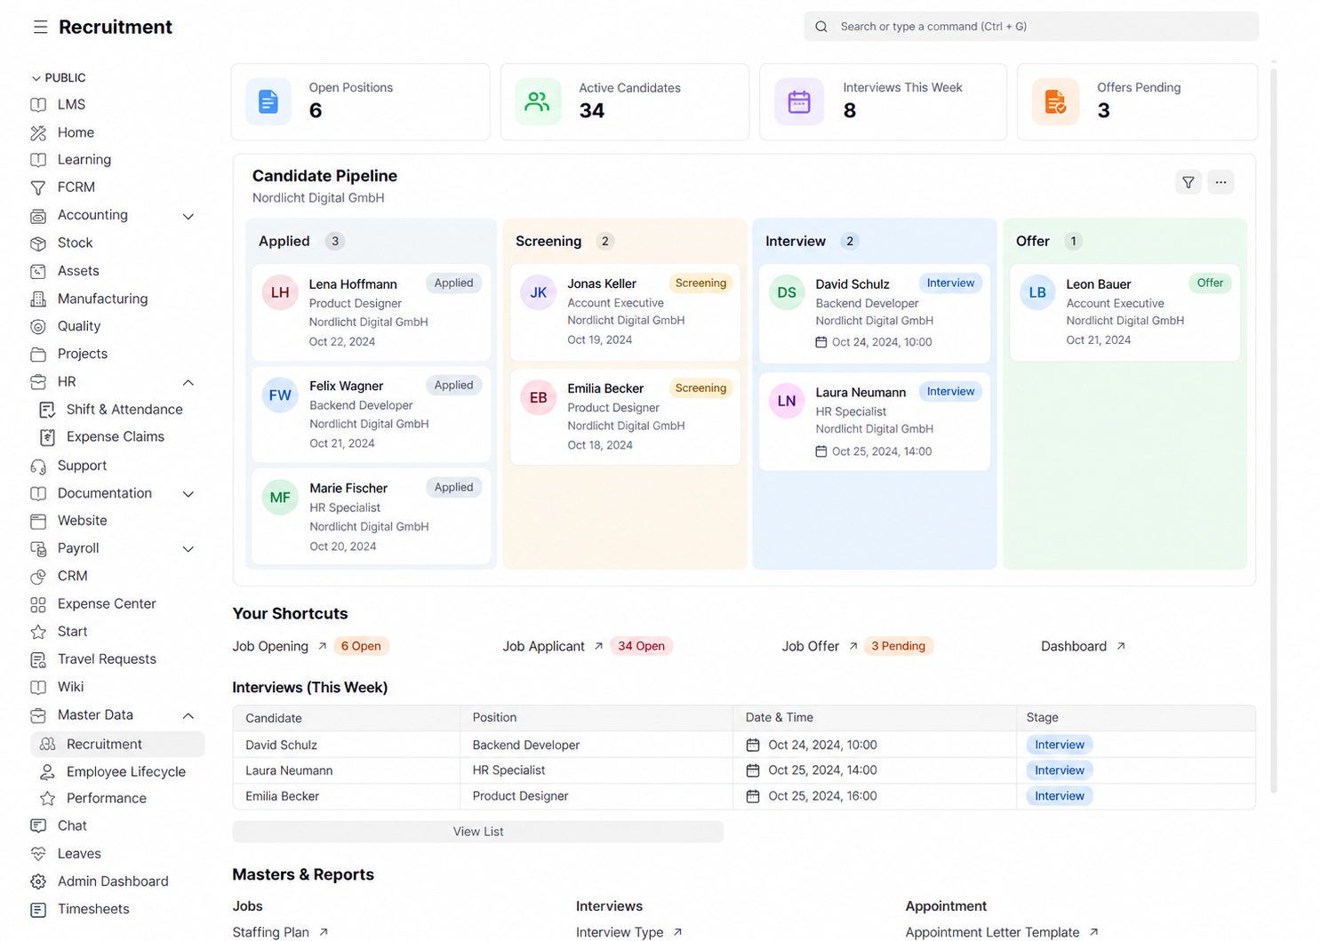
Task: Click the Offers Pending document icon
Action: click(x=1055, y=101)
